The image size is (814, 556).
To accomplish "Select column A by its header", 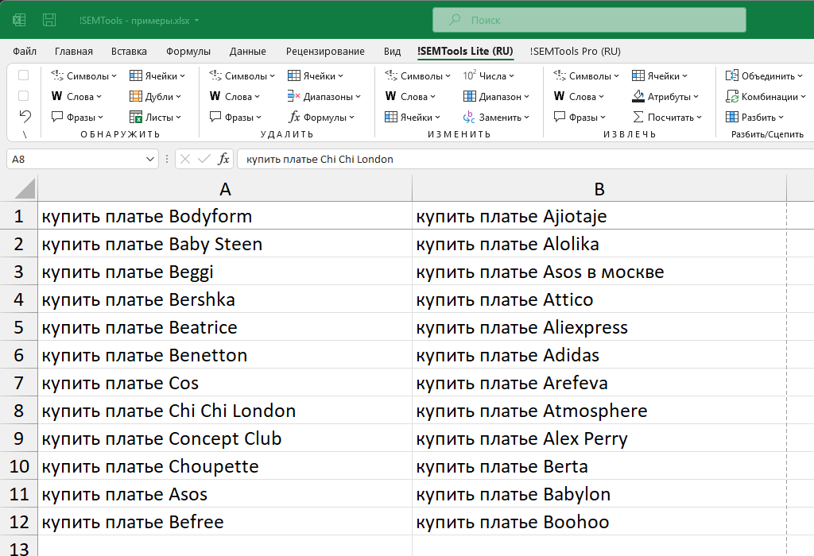I will [x=225, y=189].
